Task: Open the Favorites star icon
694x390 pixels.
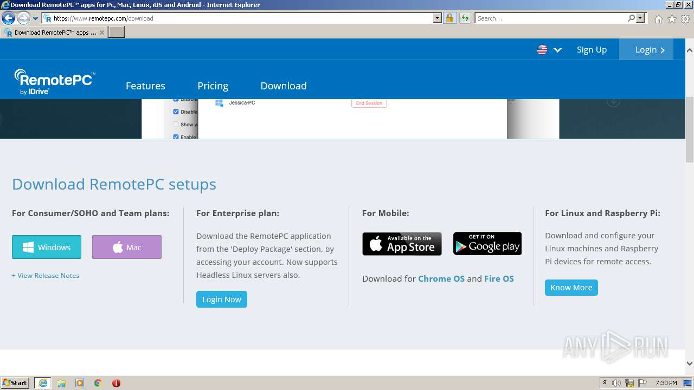Action: point(672,19)
